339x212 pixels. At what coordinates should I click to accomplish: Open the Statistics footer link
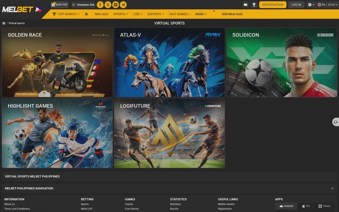[x=176, y=204]
